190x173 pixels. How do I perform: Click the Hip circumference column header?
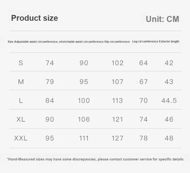(x=117, y=42)
